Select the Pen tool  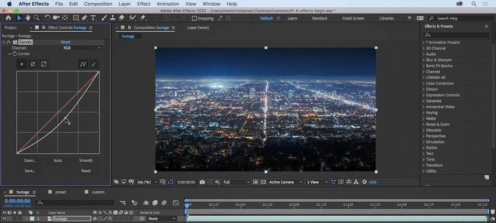click(x=84, y=18)
